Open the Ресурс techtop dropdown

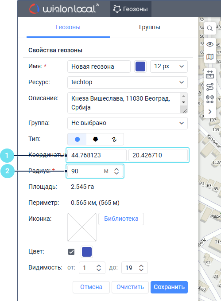128,82
